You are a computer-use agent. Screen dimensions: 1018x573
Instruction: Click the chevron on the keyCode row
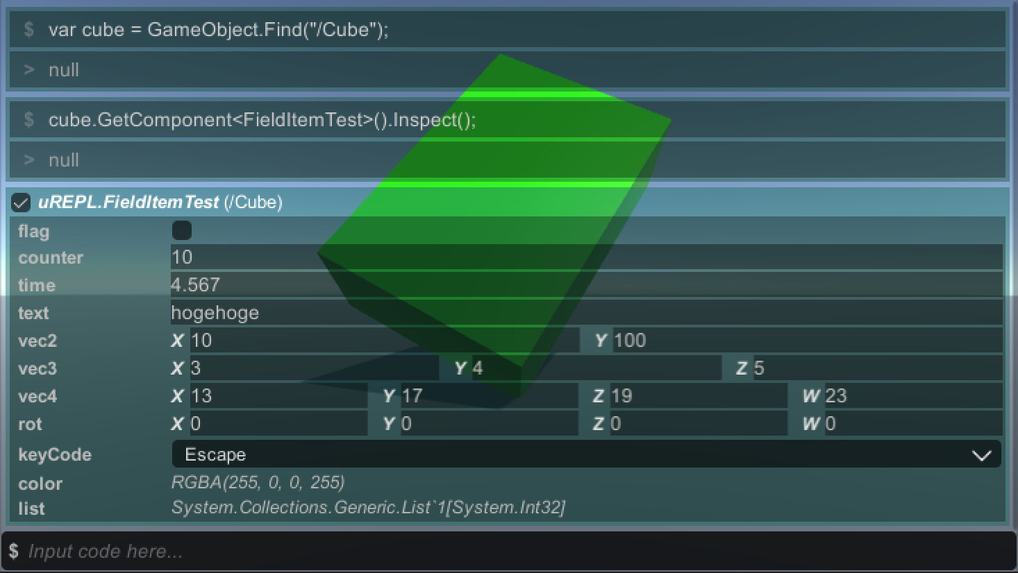[981, 455]
